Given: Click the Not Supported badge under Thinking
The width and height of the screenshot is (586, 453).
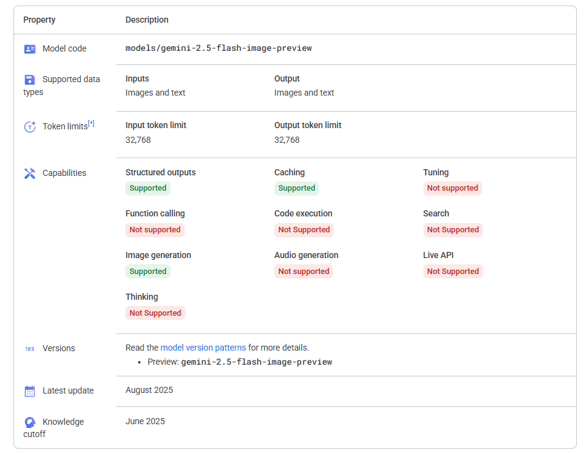Looking at the screenshot, I should pos(155,313).
